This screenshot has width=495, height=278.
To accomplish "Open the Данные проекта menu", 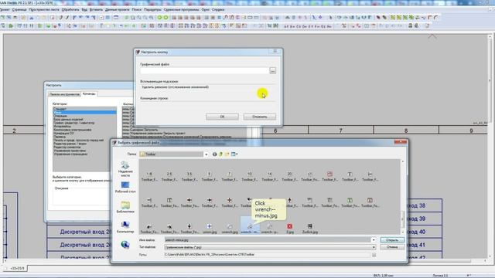I will coord(117,10).
